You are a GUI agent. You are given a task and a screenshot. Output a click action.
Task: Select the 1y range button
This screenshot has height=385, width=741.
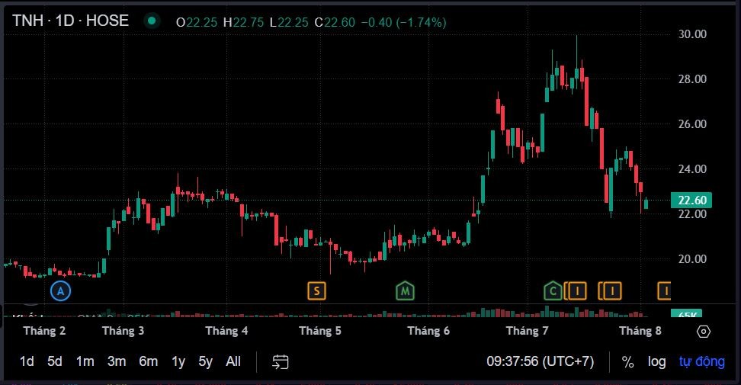coord(178,361)
